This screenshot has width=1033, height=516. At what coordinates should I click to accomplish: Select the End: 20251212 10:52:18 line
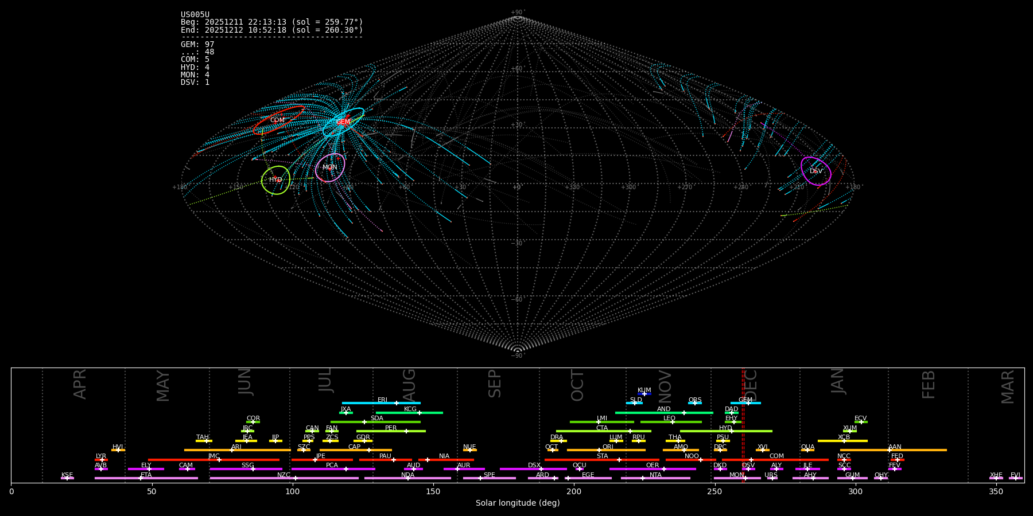272,30
